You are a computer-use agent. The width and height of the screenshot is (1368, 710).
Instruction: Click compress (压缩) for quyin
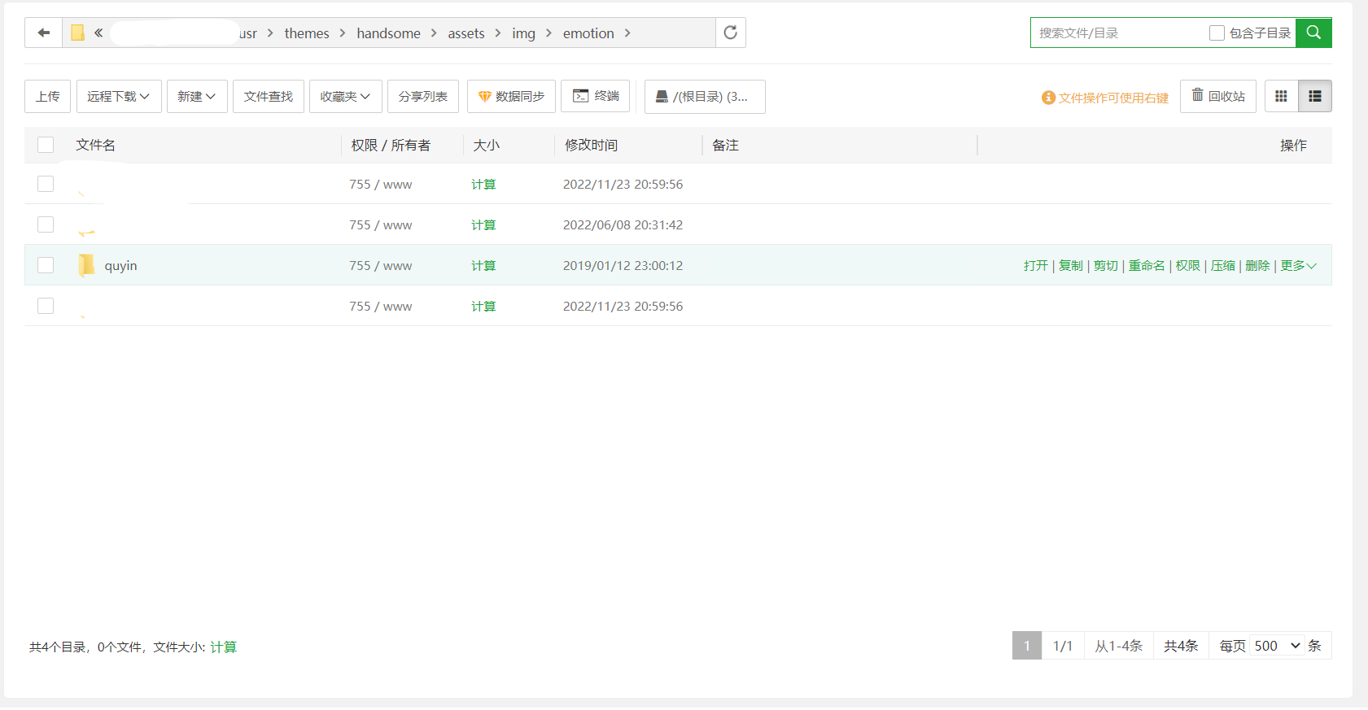[1223, 265]
